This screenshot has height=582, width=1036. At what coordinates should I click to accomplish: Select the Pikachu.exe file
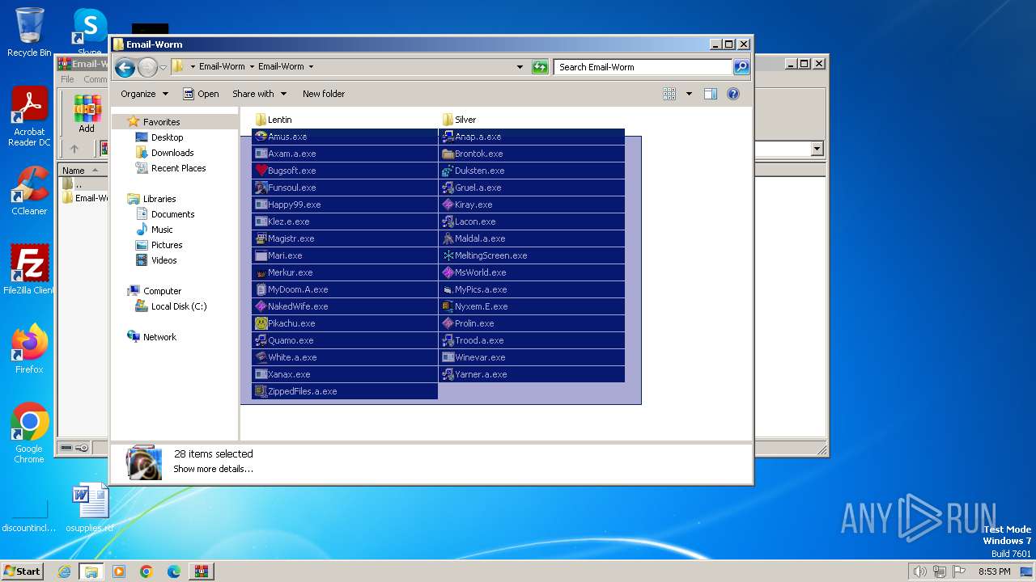tap(345, 323)
